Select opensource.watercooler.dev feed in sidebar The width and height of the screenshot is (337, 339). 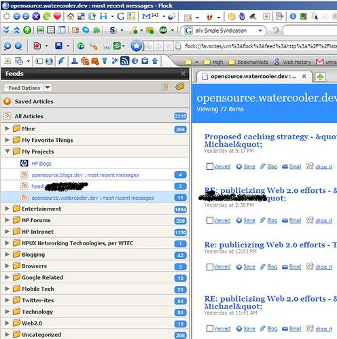pos(94,198)
